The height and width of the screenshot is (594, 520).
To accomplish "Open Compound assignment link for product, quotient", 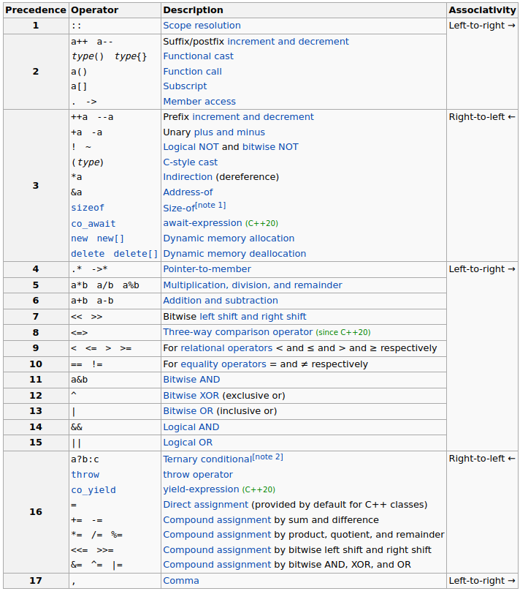I will pyautogui.click(x=217, y=535).
